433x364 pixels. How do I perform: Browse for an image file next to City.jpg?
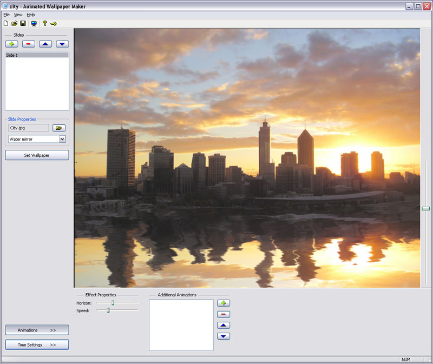click(58, 128)
